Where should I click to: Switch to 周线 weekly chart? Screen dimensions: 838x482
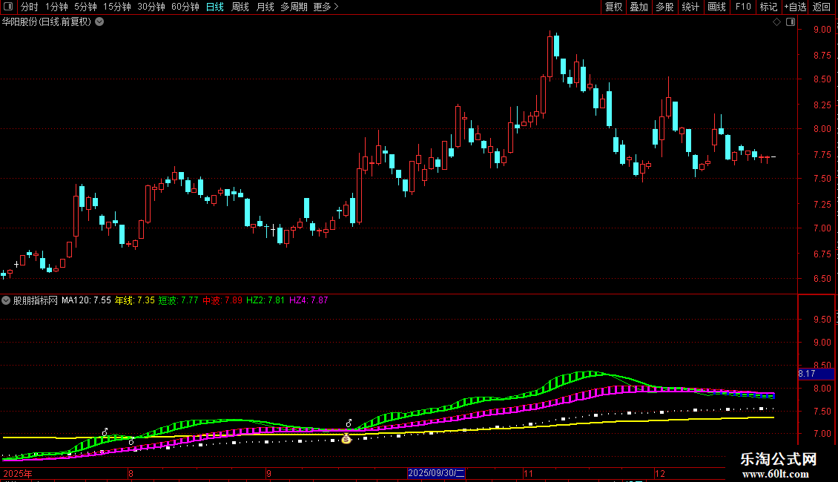tap(240, 7)
